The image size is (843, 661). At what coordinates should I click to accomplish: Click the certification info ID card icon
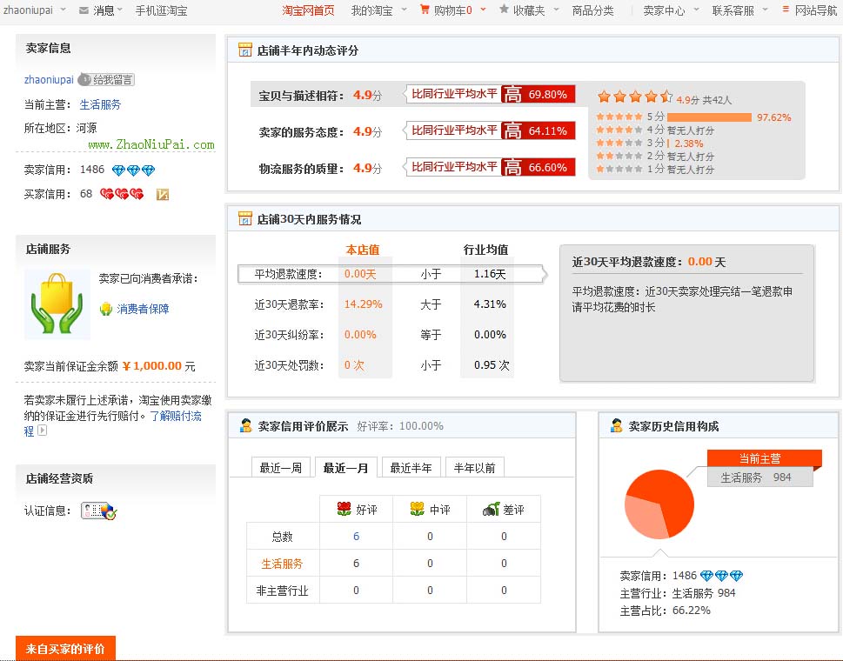click(x=99, y=511)
